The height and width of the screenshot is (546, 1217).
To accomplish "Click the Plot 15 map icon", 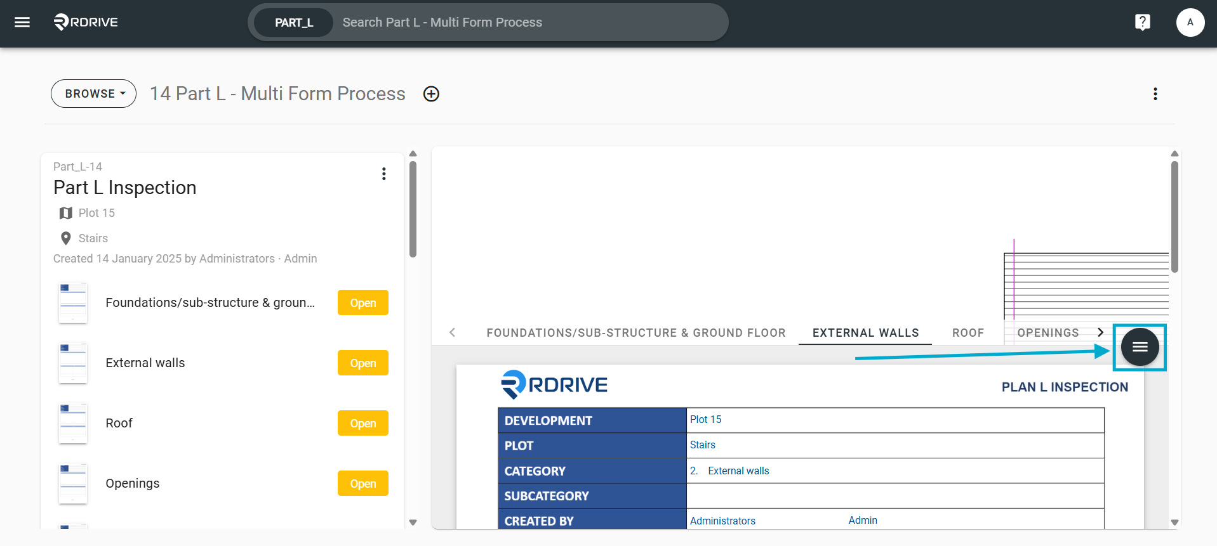I will point(65,213).
